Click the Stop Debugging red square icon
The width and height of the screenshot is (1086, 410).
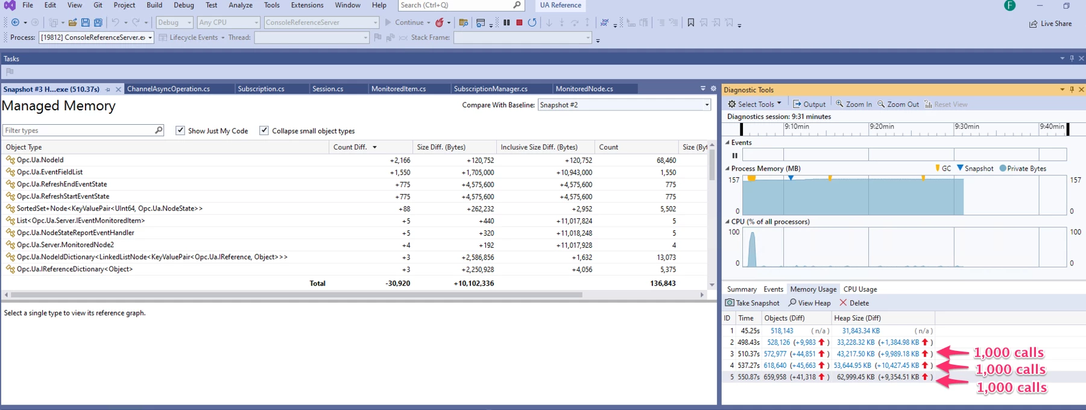coord(519,23)
